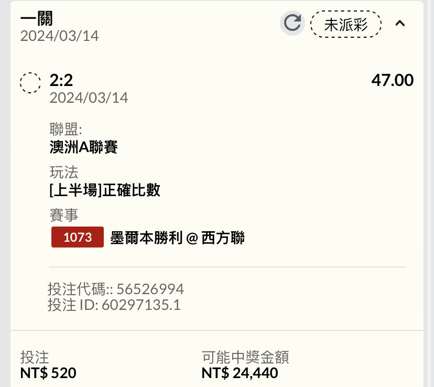Click the NT$ 520 stake amount

click(48, 373)
